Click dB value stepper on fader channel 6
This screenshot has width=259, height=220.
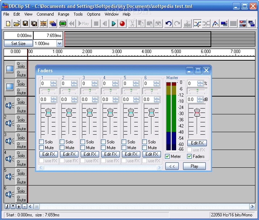tap(157, 99)
